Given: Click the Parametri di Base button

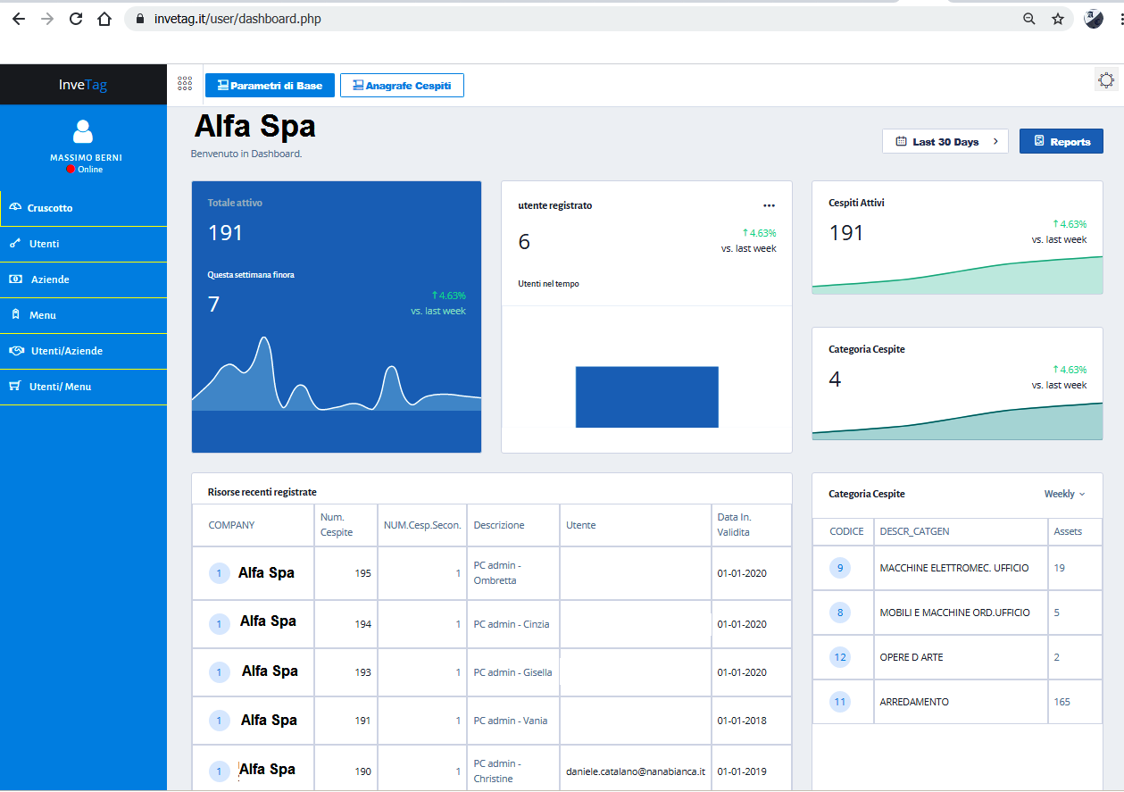Looking at the screenshot, I should pyautogui.click(x=270, y=86).
